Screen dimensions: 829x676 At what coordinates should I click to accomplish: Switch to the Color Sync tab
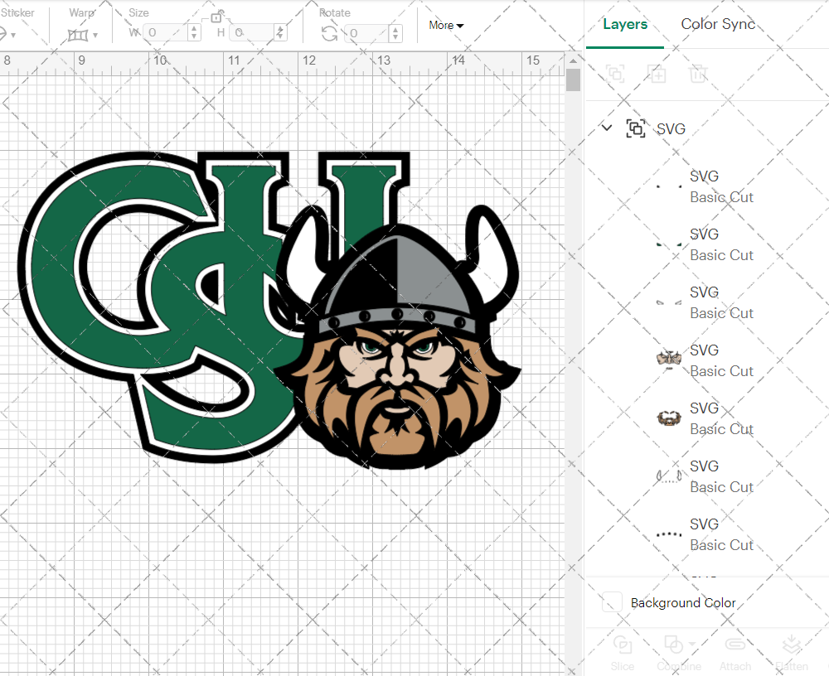coord(718,24)
